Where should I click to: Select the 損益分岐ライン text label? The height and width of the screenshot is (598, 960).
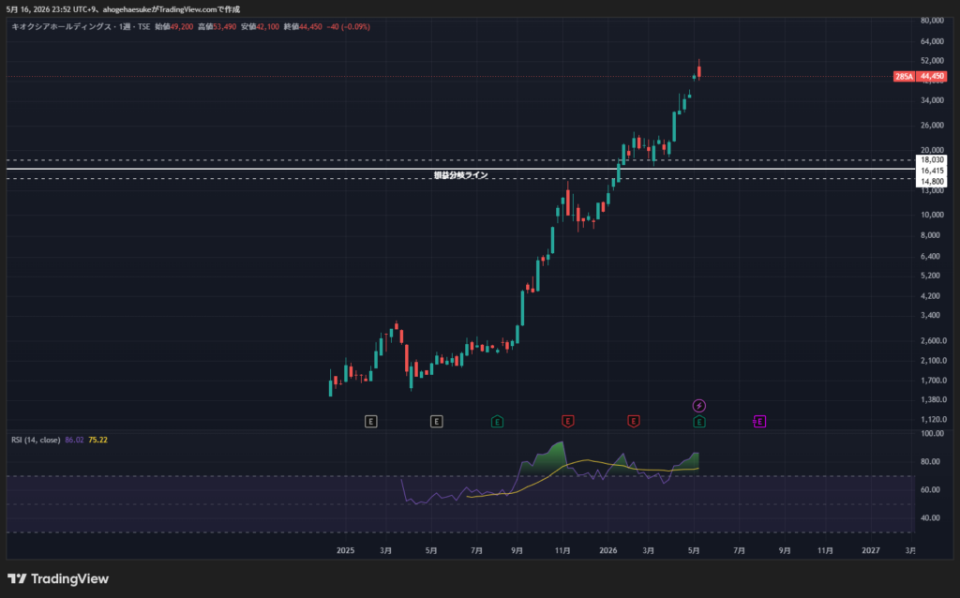pyautogui.click(x=461, y=175)
